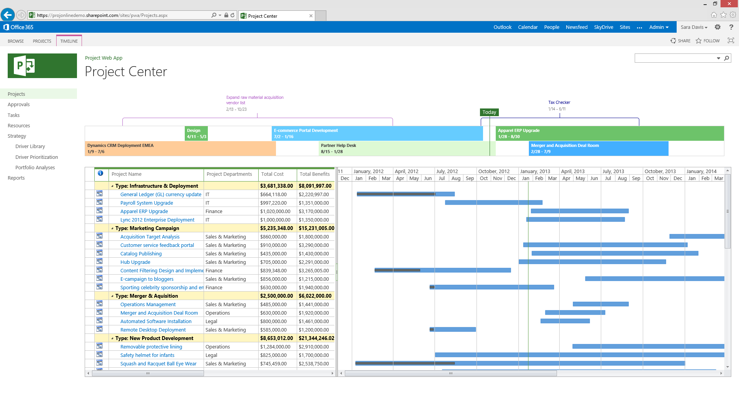The width and height of the screenshot is (739, 400).
Task: Go to Approvals in the sidebar
Action: (x=18, y=105)
